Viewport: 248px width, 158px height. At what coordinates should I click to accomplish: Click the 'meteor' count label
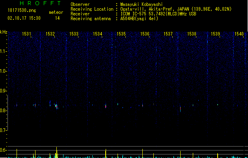56,12
